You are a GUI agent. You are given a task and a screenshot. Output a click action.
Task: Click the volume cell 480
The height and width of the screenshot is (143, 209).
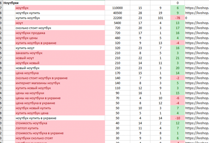tap(117, 38)
